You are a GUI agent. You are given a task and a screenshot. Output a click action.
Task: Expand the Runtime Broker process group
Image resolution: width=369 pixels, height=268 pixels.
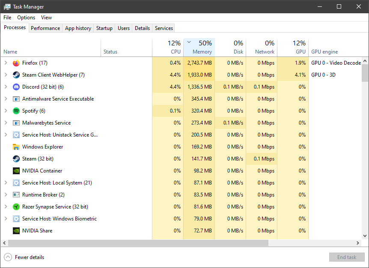(x=6, y=195)
